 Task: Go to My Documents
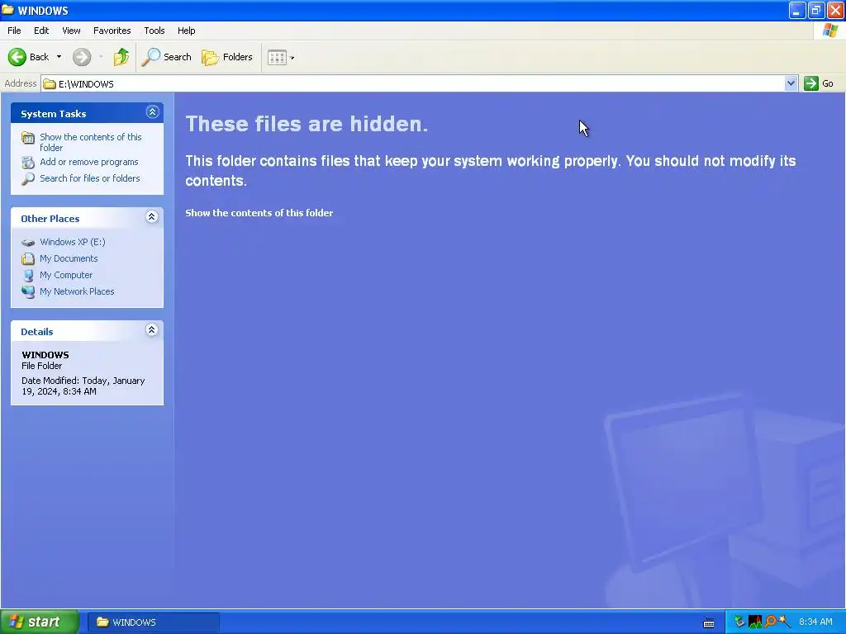tap(69, 258)
